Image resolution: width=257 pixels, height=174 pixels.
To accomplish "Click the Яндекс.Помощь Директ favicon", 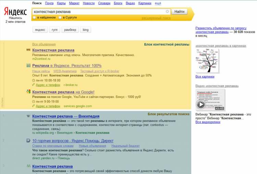I will pyautogui.click(x=28, y=140).
